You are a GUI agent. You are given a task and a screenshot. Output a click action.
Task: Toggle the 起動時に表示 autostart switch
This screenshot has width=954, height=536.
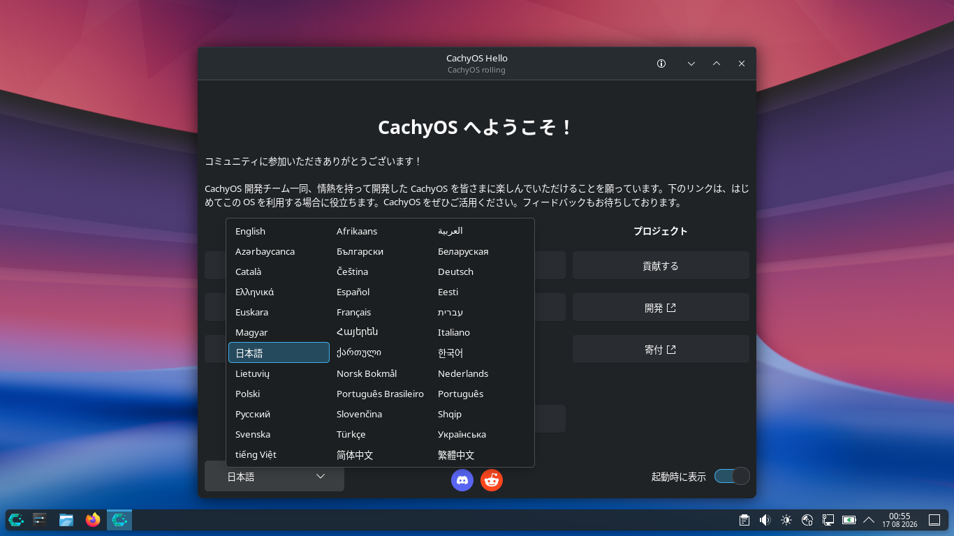tap(732, 476)
